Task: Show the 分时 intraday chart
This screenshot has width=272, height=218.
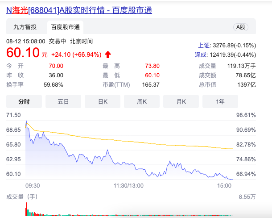Action: tap(24, 101)
